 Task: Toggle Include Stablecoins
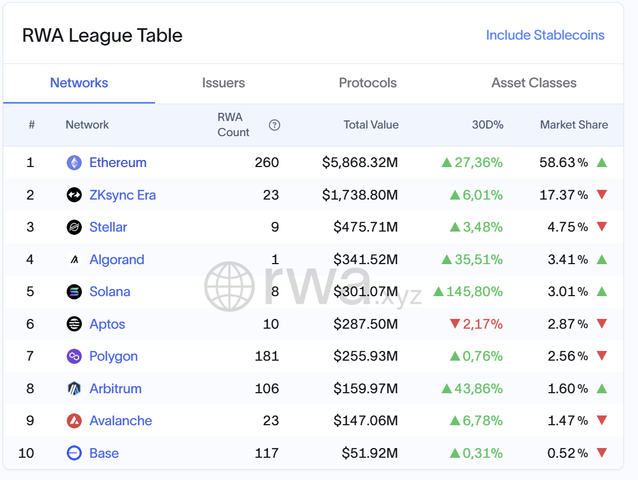pyautogui.click(x=545, y=35)
